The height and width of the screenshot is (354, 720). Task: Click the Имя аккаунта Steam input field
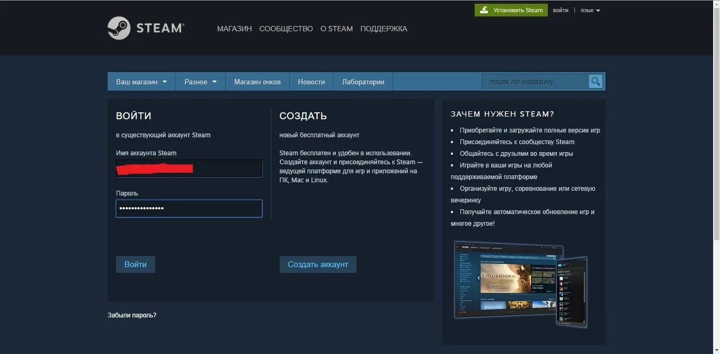click(189, 169)
